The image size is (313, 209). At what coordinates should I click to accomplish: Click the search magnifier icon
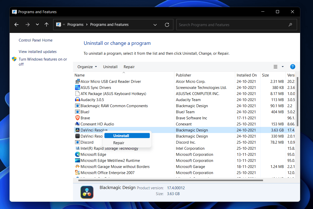(290, 25)
